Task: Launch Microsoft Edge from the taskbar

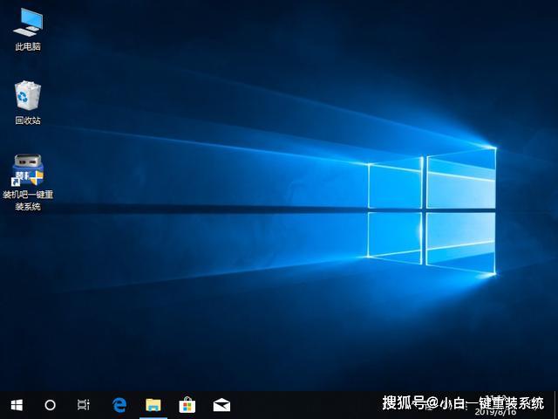Action: (119, 405)
